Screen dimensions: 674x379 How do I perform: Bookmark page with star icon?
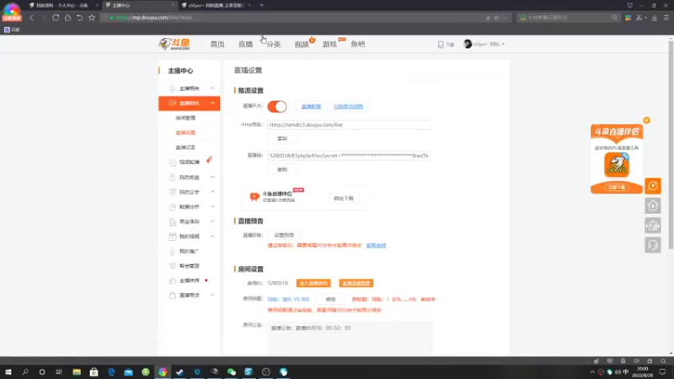92,18
